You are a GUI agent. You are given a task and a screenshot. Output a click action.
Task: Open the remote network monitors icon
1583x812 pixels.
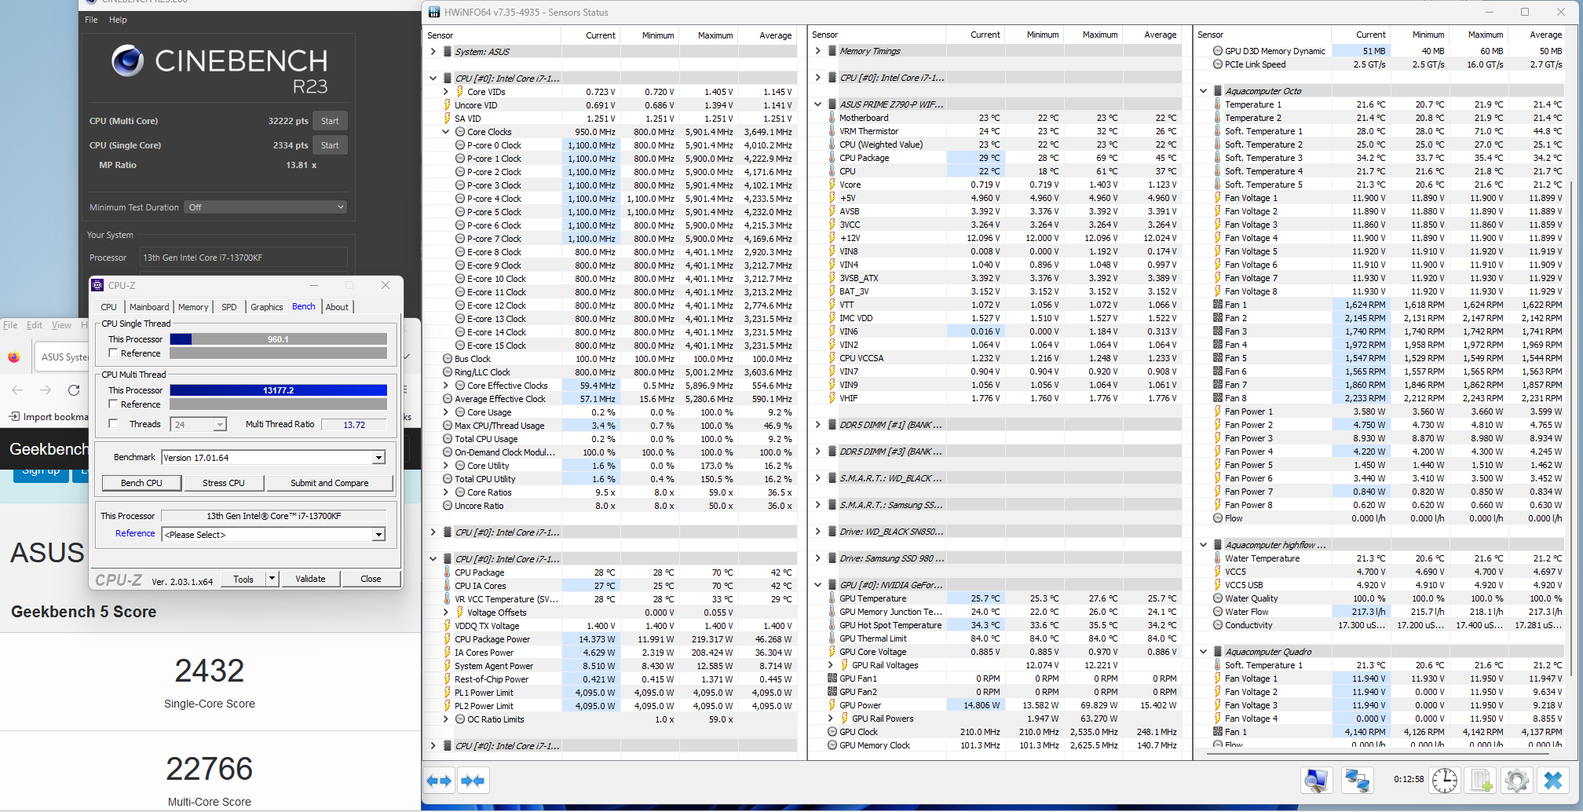pyautogui.click(x=1357, y=781)
